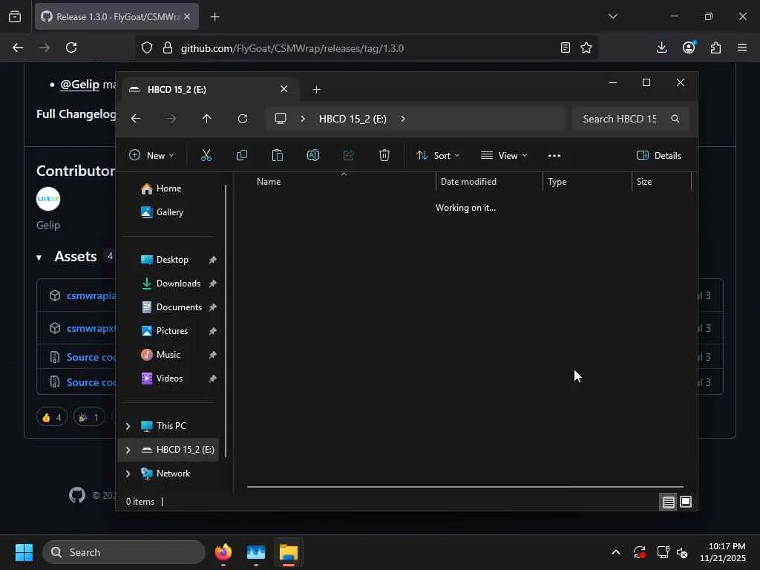The height and width of the screenshot is (570, 760).
Task: Click the @Gelip mention link on GitHub
Action: [x=79, y=85]
